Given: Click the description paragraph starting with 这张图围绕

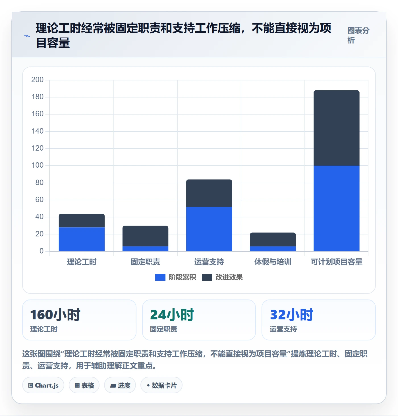Looking at the screenshot, I should coord(195,360).
